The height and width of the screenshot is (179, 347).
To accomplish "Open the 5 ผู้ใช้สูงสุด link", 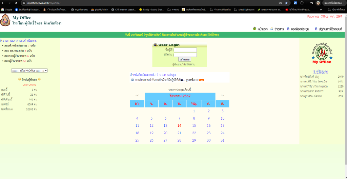I will 321,72.
